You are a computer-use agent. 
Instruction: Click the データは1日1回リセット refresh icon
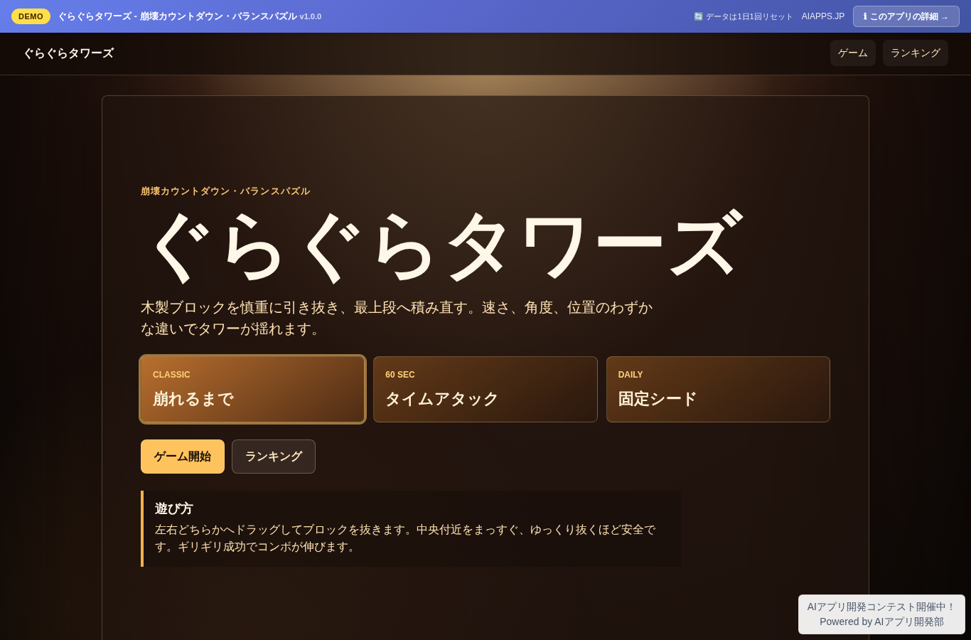coord(698,16)
